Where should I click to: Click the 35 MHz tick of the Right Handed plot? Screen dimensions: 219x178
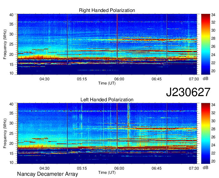[12, 24]
